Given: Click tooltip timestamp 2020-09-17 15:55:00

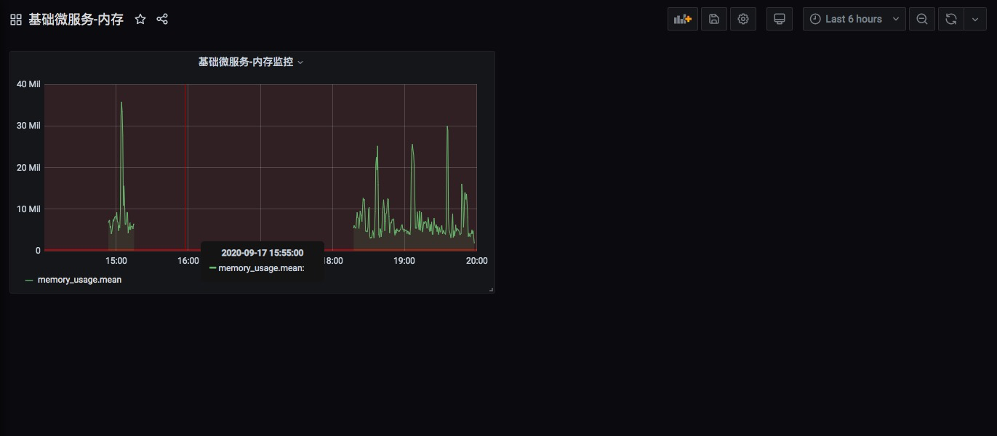Looking at the screenshot, I should [x=263, y=253].
